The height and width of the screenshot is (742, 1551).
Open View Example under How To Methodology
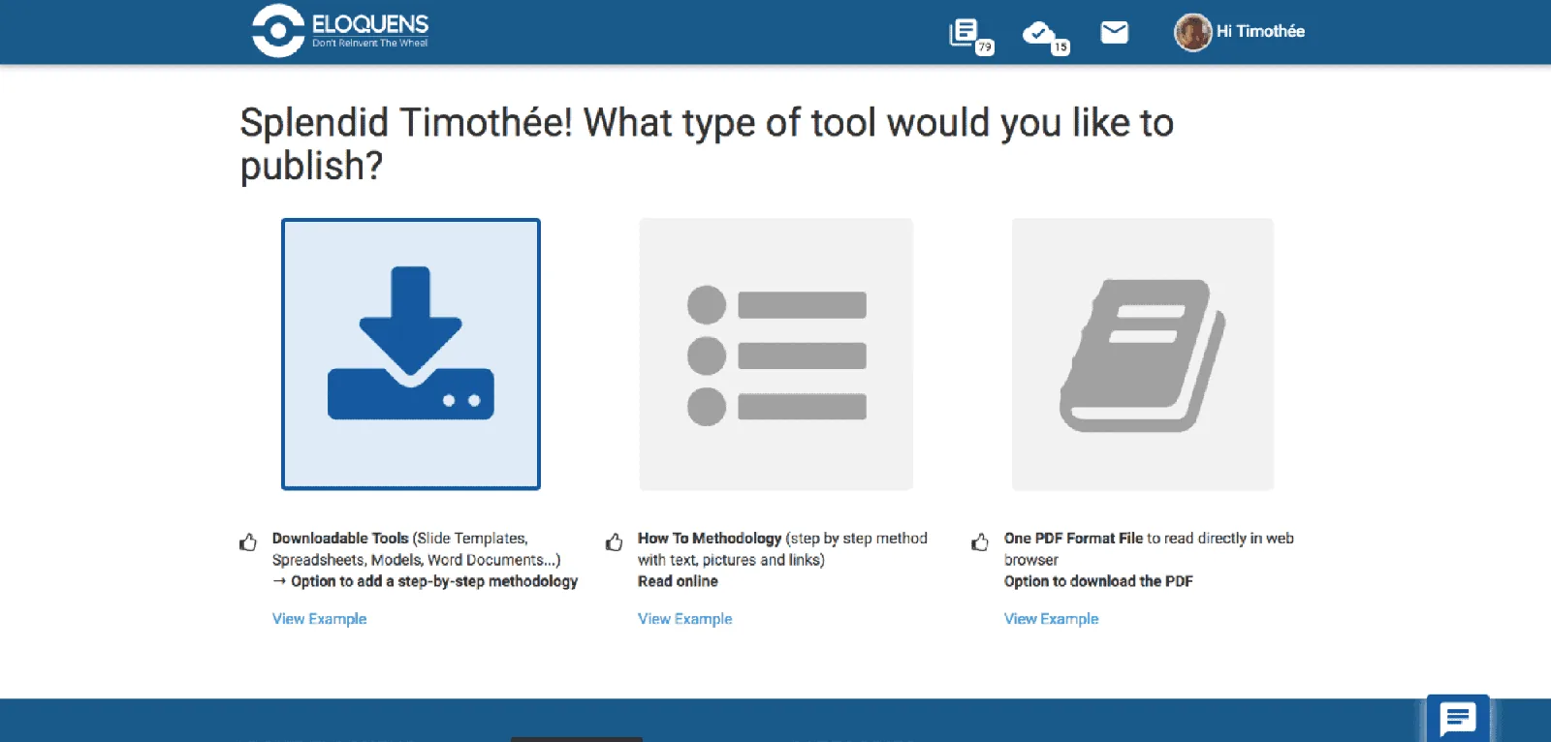(684, 619)
